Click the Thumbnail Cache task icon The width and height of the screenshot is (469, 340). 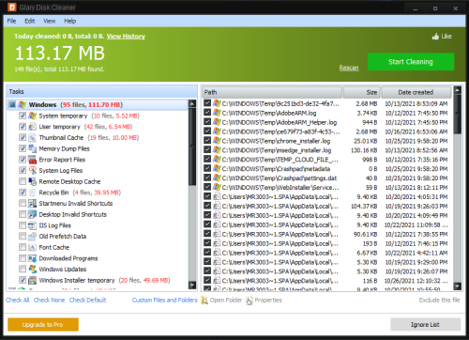point(33,138)
